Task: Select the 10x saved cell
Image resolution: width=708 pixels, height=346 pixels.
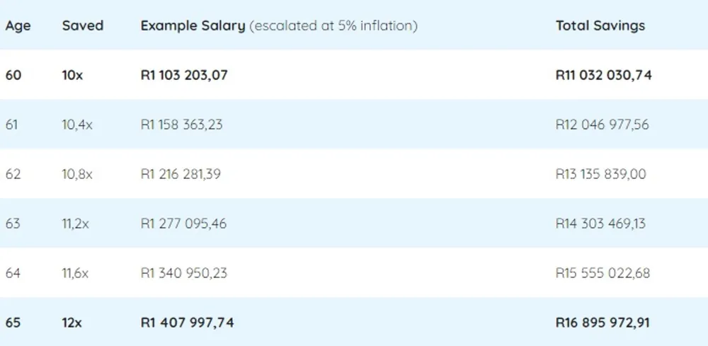Action: point(72,75)
